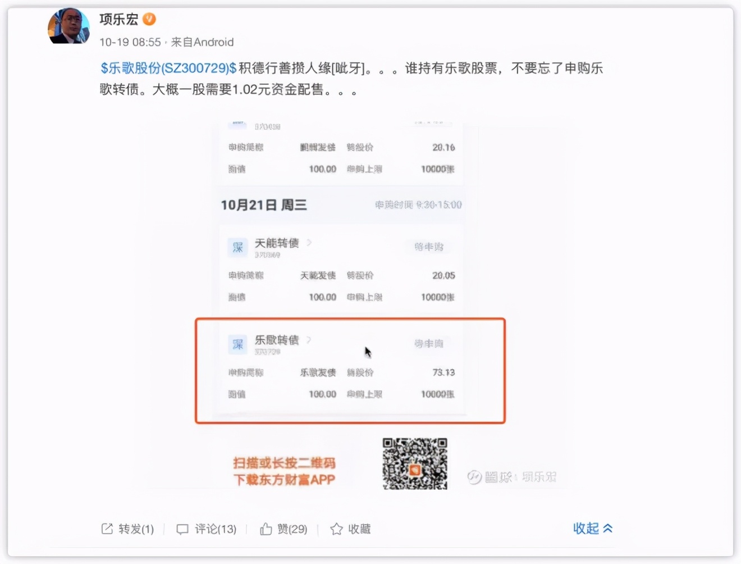Collapse the post with 收起
741x564 pixels.
coord(593,528)
